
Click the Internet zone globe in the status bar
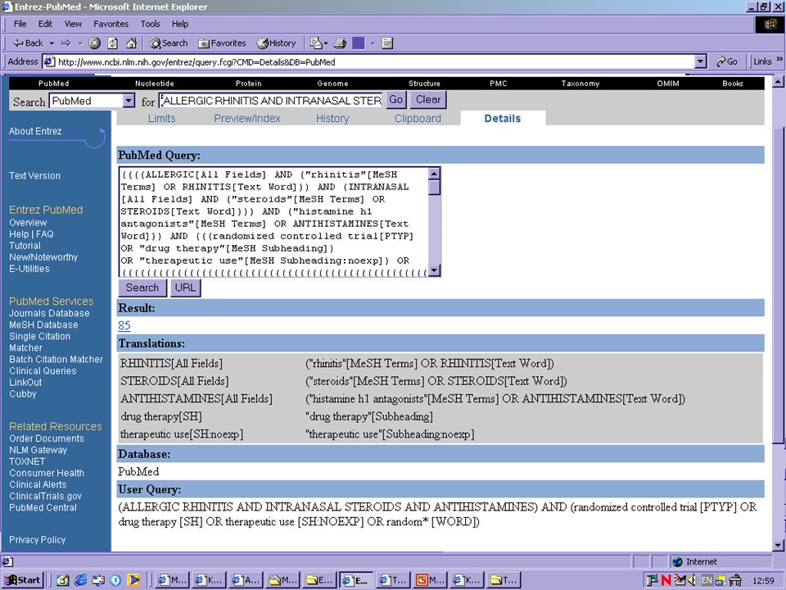click(x=678, y=561)
